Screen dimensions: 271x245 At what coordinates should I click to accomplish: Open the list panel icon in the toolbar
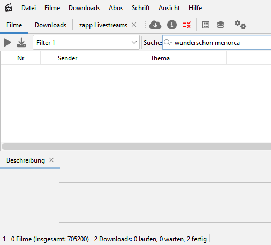206,25
